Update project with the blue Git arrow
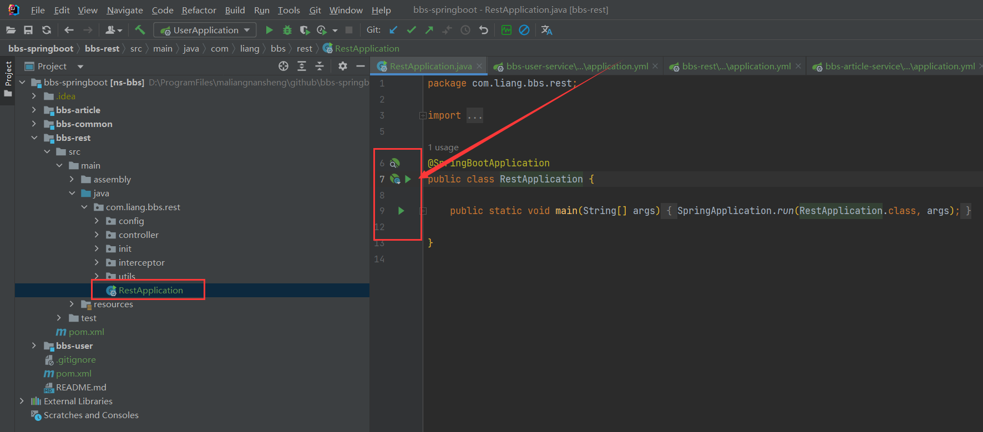Image resolution: width=983 pixels, height=432 pixels. point(393,30)
